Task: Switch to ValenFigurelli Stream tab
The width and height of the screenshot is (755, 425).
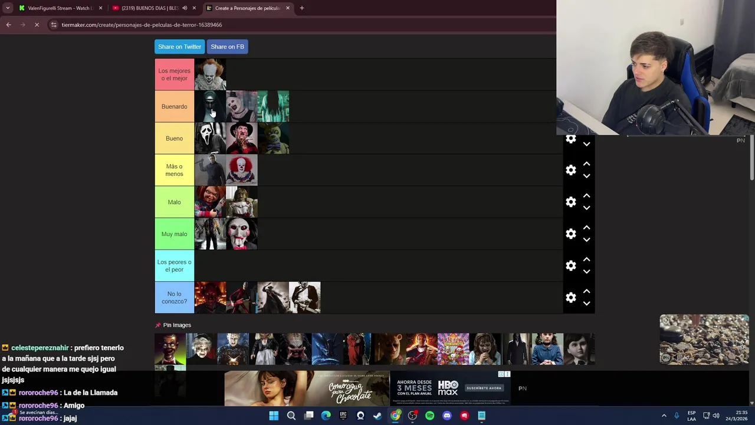Action: pyautogui.click(x=60, y=8)
